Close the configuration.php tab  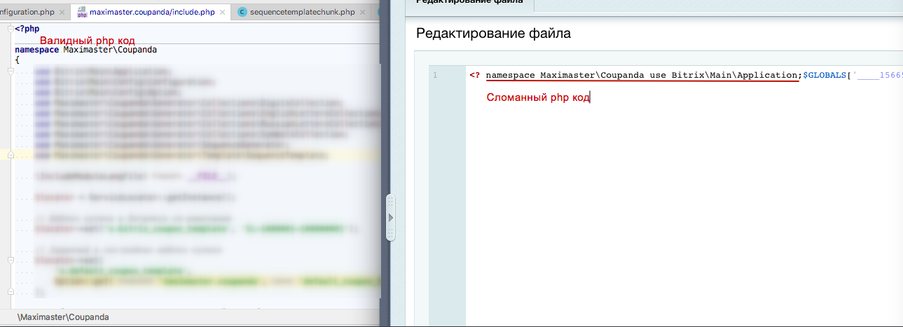pos(60,12)
